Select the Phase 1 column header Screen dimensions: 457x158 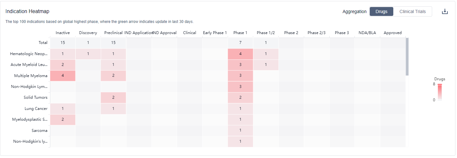click(240, 32)
